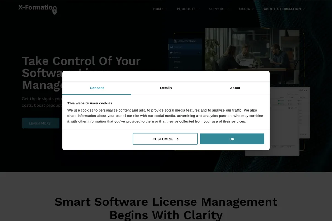Screen dimensions: 332x221
Task: Open the MEDIA menu
Action: pyautogui.click(x=245, y=9)
